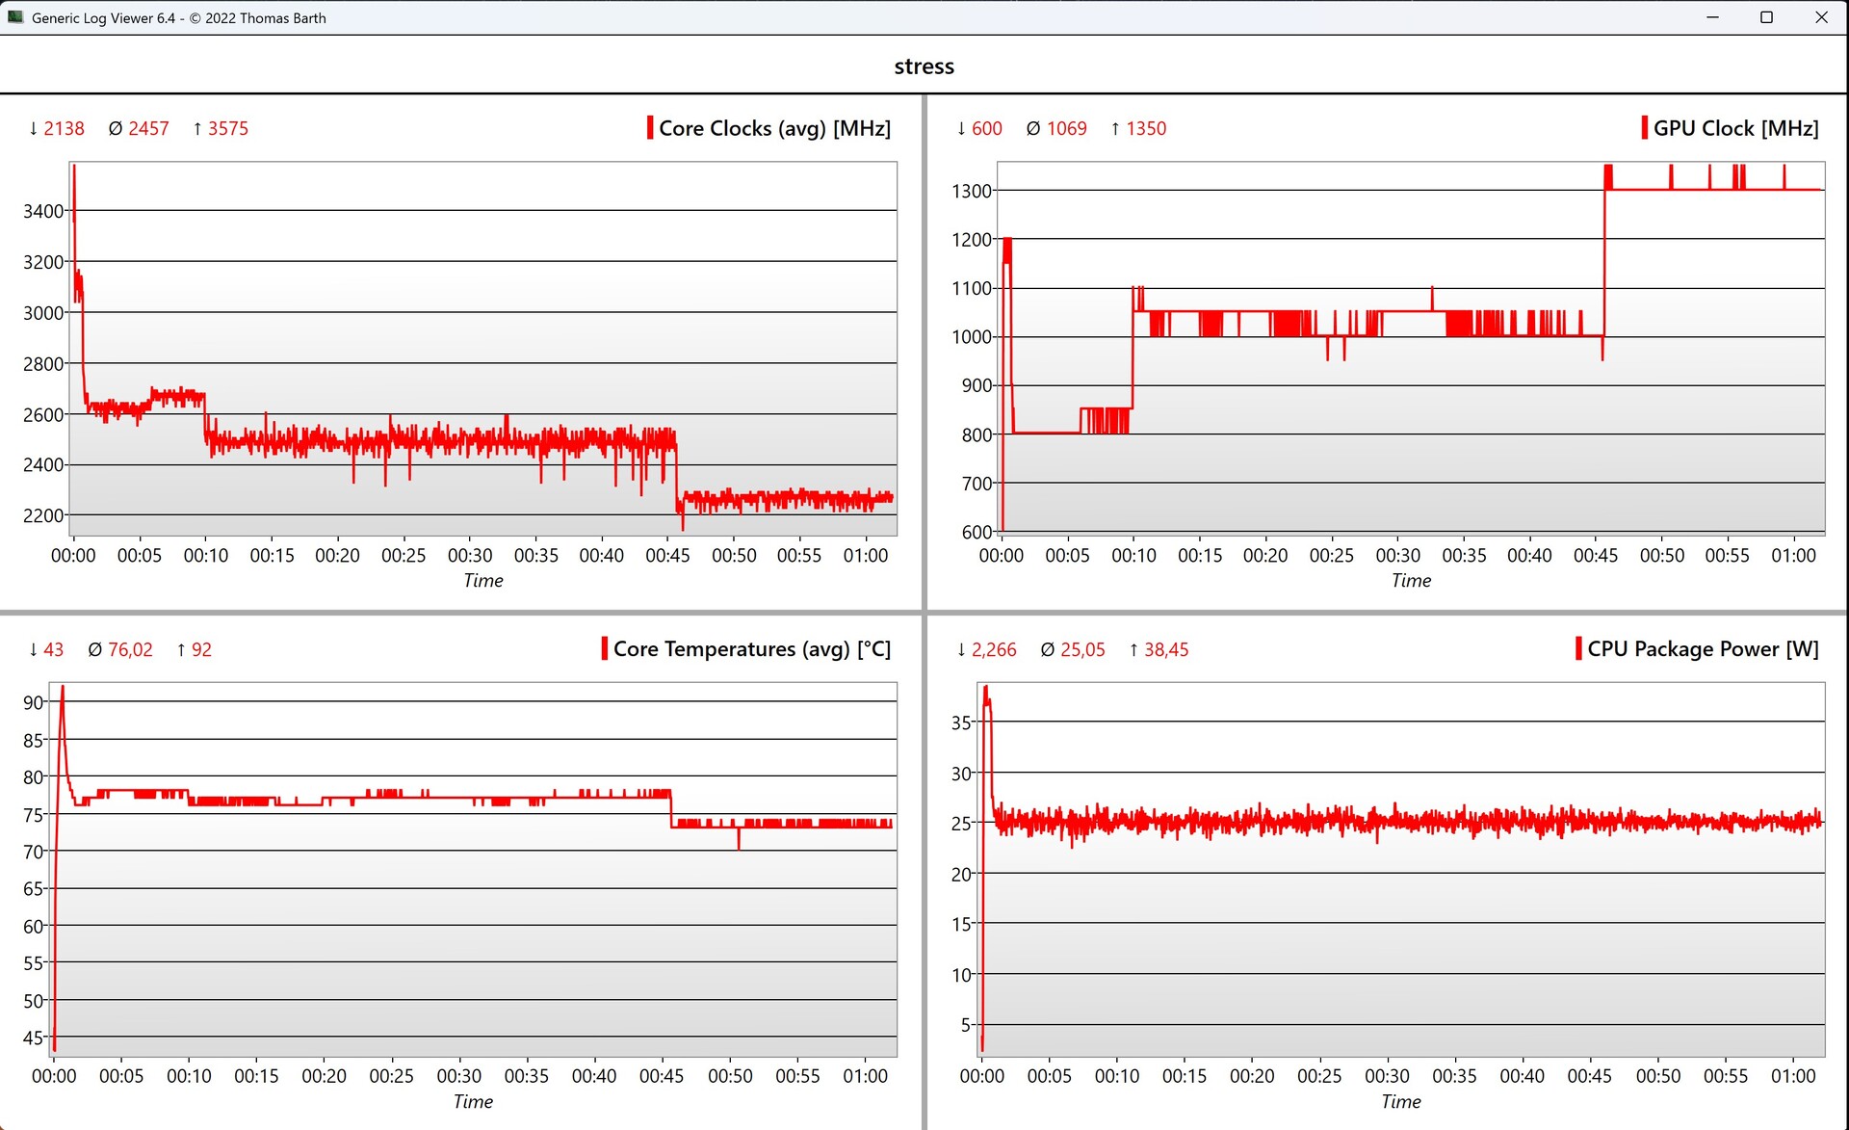This screenshot has height=1130, width=1849.
Task: Click the red Core Temperatures legend marker
Action: tap(605, 648)
